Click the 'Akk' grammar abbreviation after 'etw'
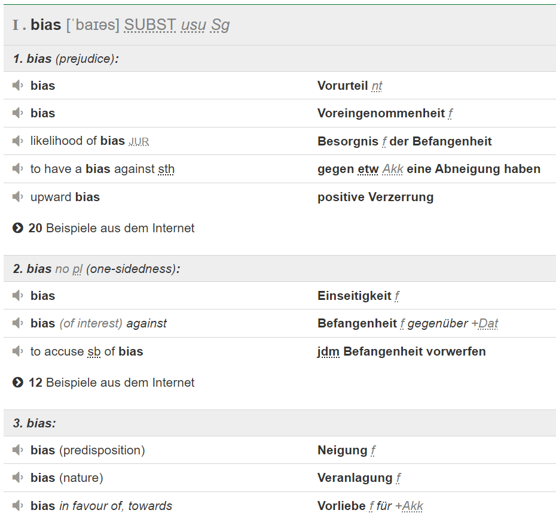 pos(393,169)
